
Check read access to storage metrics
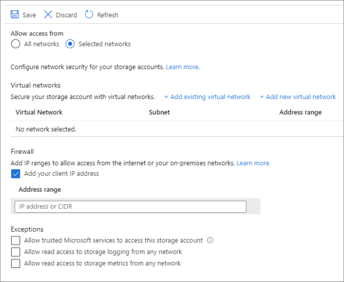[x=16, y=264]
